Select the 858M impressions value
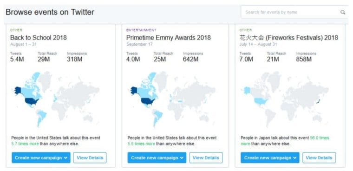This screenshot has width=353, height=171. 304,59
